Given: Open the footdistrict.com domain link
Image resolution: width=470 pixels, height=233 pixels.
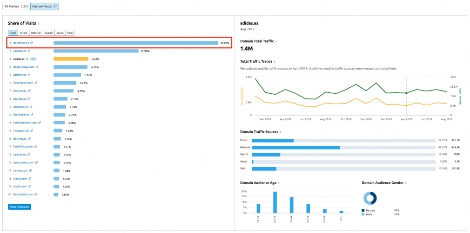Looking at the screenshot, I should (23, 194).
